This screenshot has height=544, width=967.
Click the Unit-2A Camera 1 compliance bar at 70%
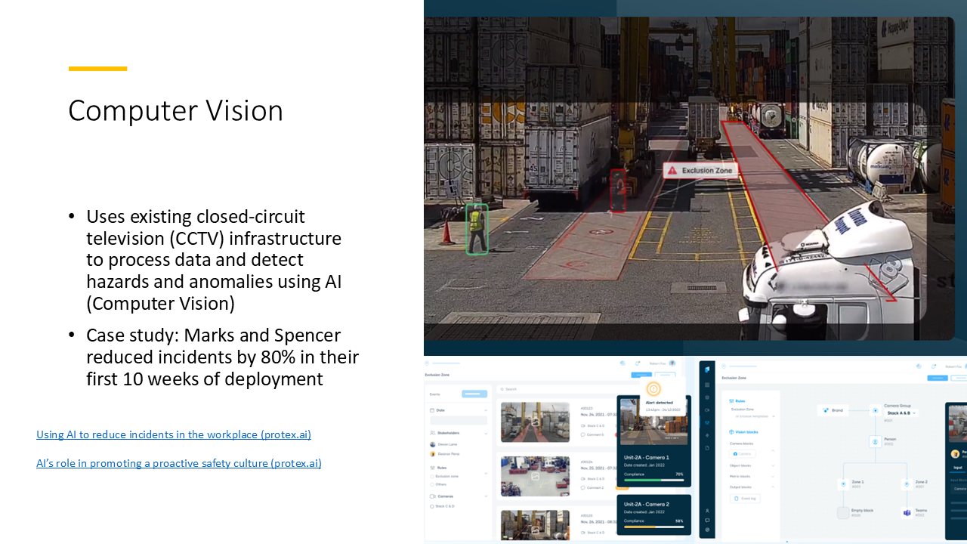pos(653,480)
